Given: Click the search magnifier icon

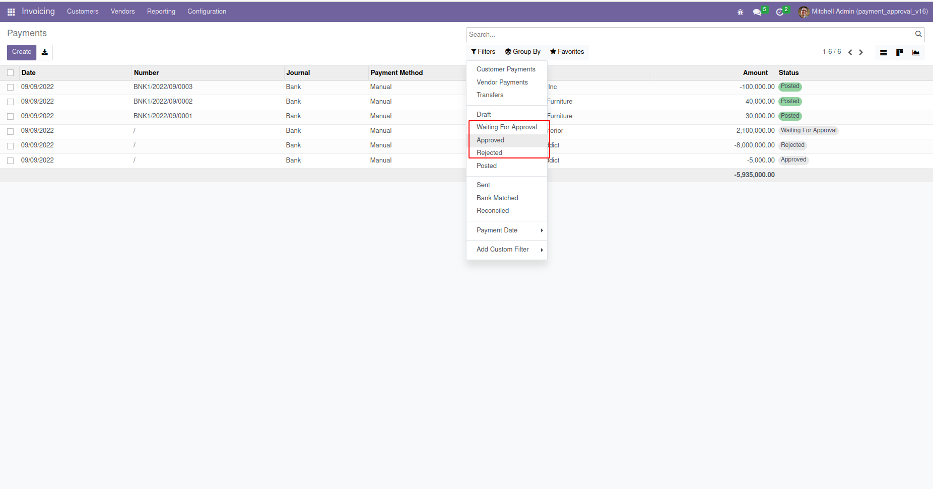Looking at the screenshot, I should click(918, 34).
